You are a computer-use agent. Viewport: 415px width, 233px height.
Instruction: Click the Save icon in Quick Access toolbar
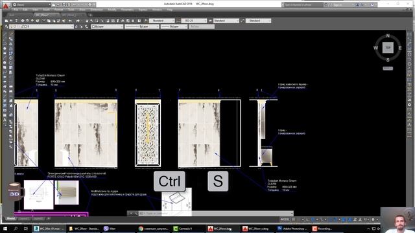click(64, 5)
